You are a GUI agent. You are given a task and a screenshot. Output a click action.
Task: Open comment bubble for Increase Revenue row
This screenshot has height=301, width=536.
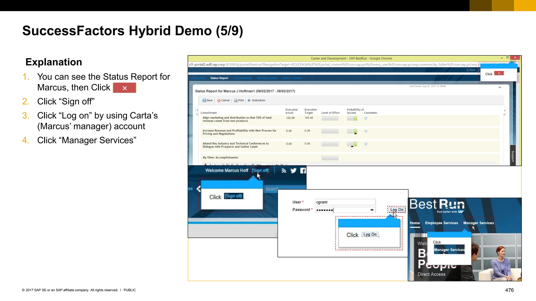tap(366, 131)
